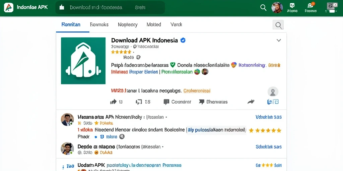Open the Aione header icon

point(292,8)
